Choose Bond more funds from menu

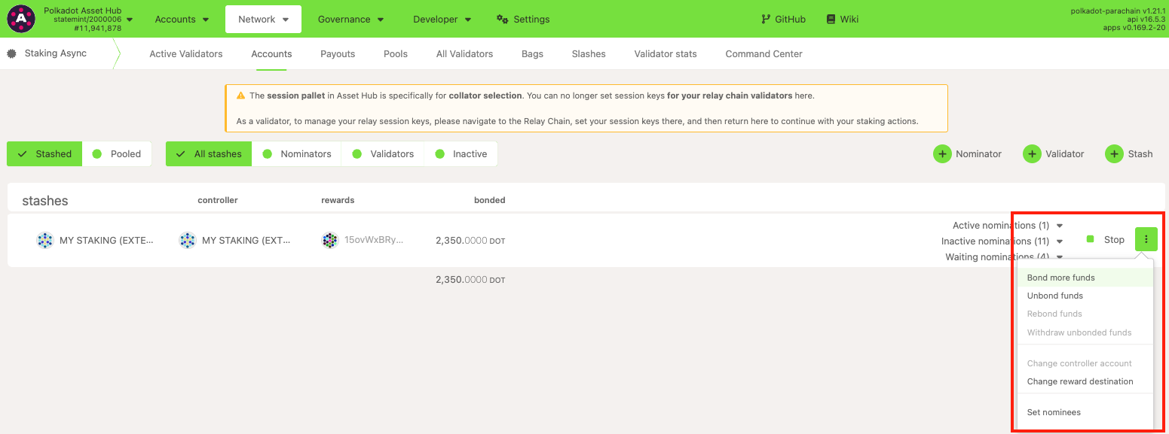(x=1085, y=278)
